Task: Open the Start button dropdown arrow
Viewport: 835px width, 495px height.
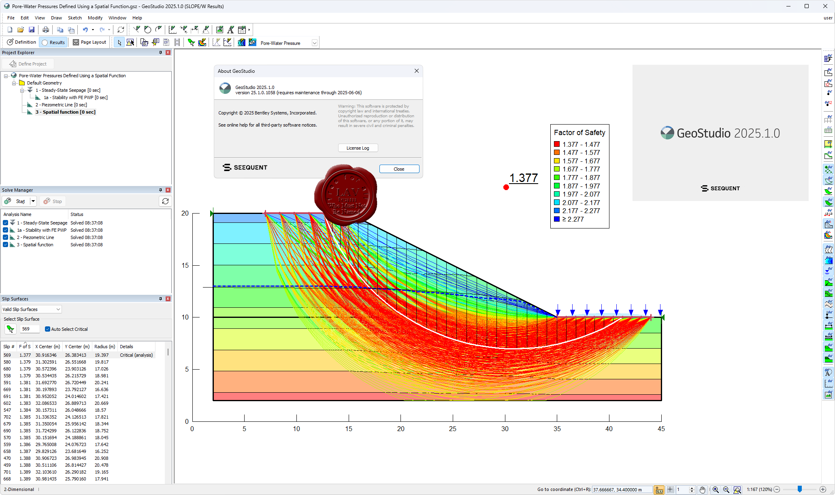Action: [33, 201]
